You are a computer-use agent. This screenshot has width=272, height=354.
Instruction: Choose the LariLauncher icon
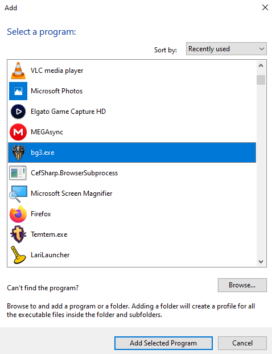pyautogui.click(x=18, y=255)
